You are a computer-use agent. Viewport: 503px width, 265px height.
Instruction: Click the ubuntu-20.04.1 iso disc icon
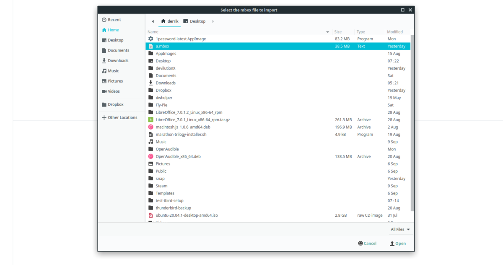[151, 215]
